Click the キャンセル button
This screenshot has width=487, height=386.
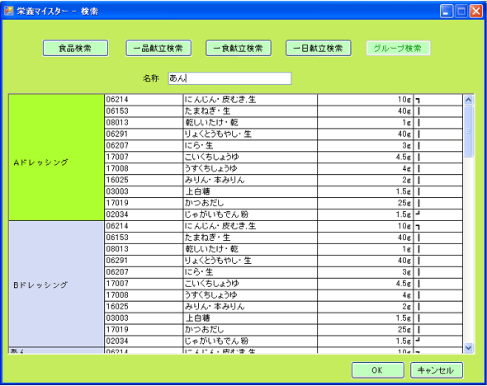click(x=437, y=370)
